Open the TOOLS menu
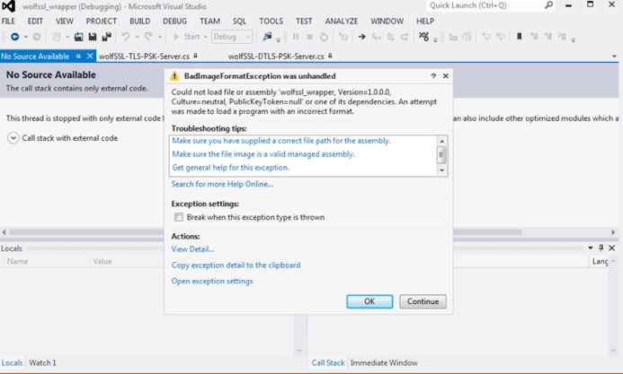Viewport: 623px width, 374px height. 271,21
